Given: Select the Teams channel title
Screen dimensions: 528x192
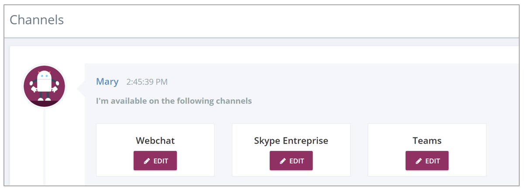Looking at the screenshot, I should tap(427, 141).
